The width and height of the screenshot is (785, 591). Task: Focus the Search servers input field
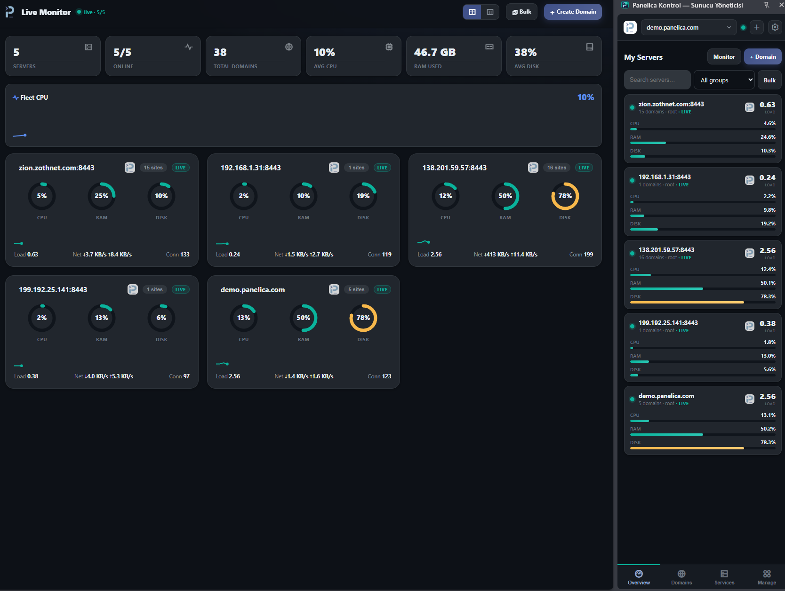coord(657,80)
